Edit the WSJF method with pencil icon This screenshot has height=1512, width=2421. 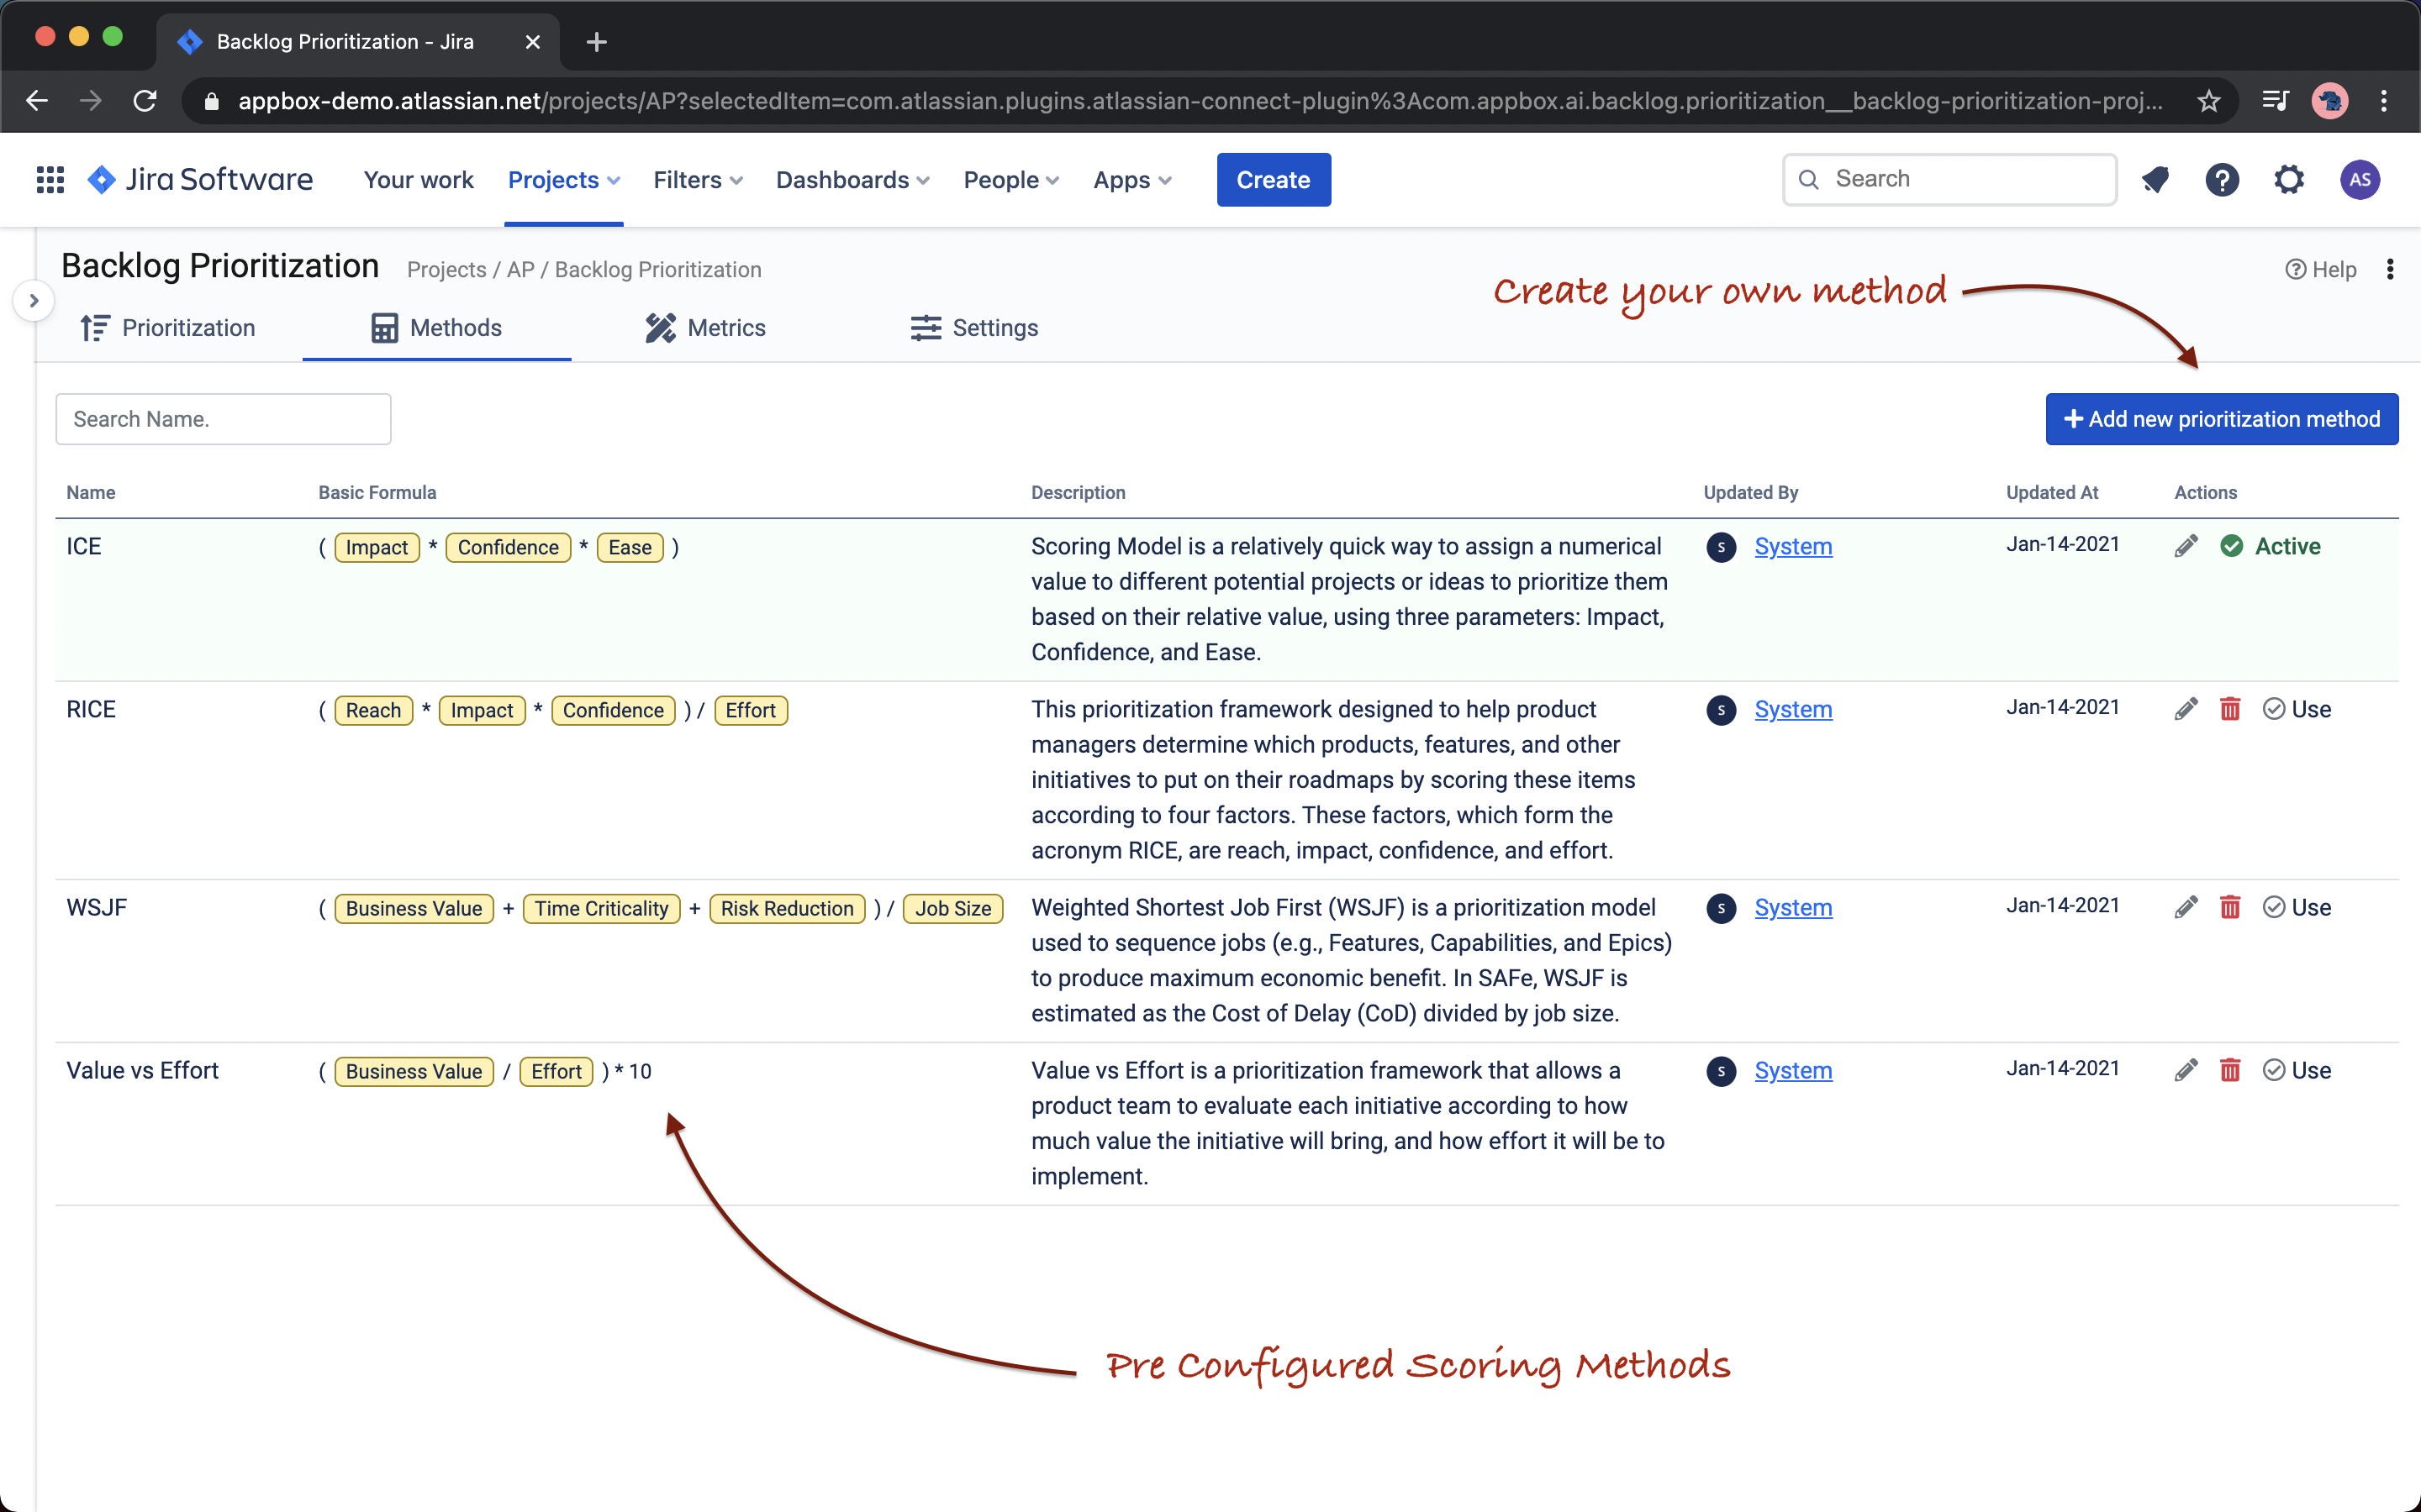2186,907
